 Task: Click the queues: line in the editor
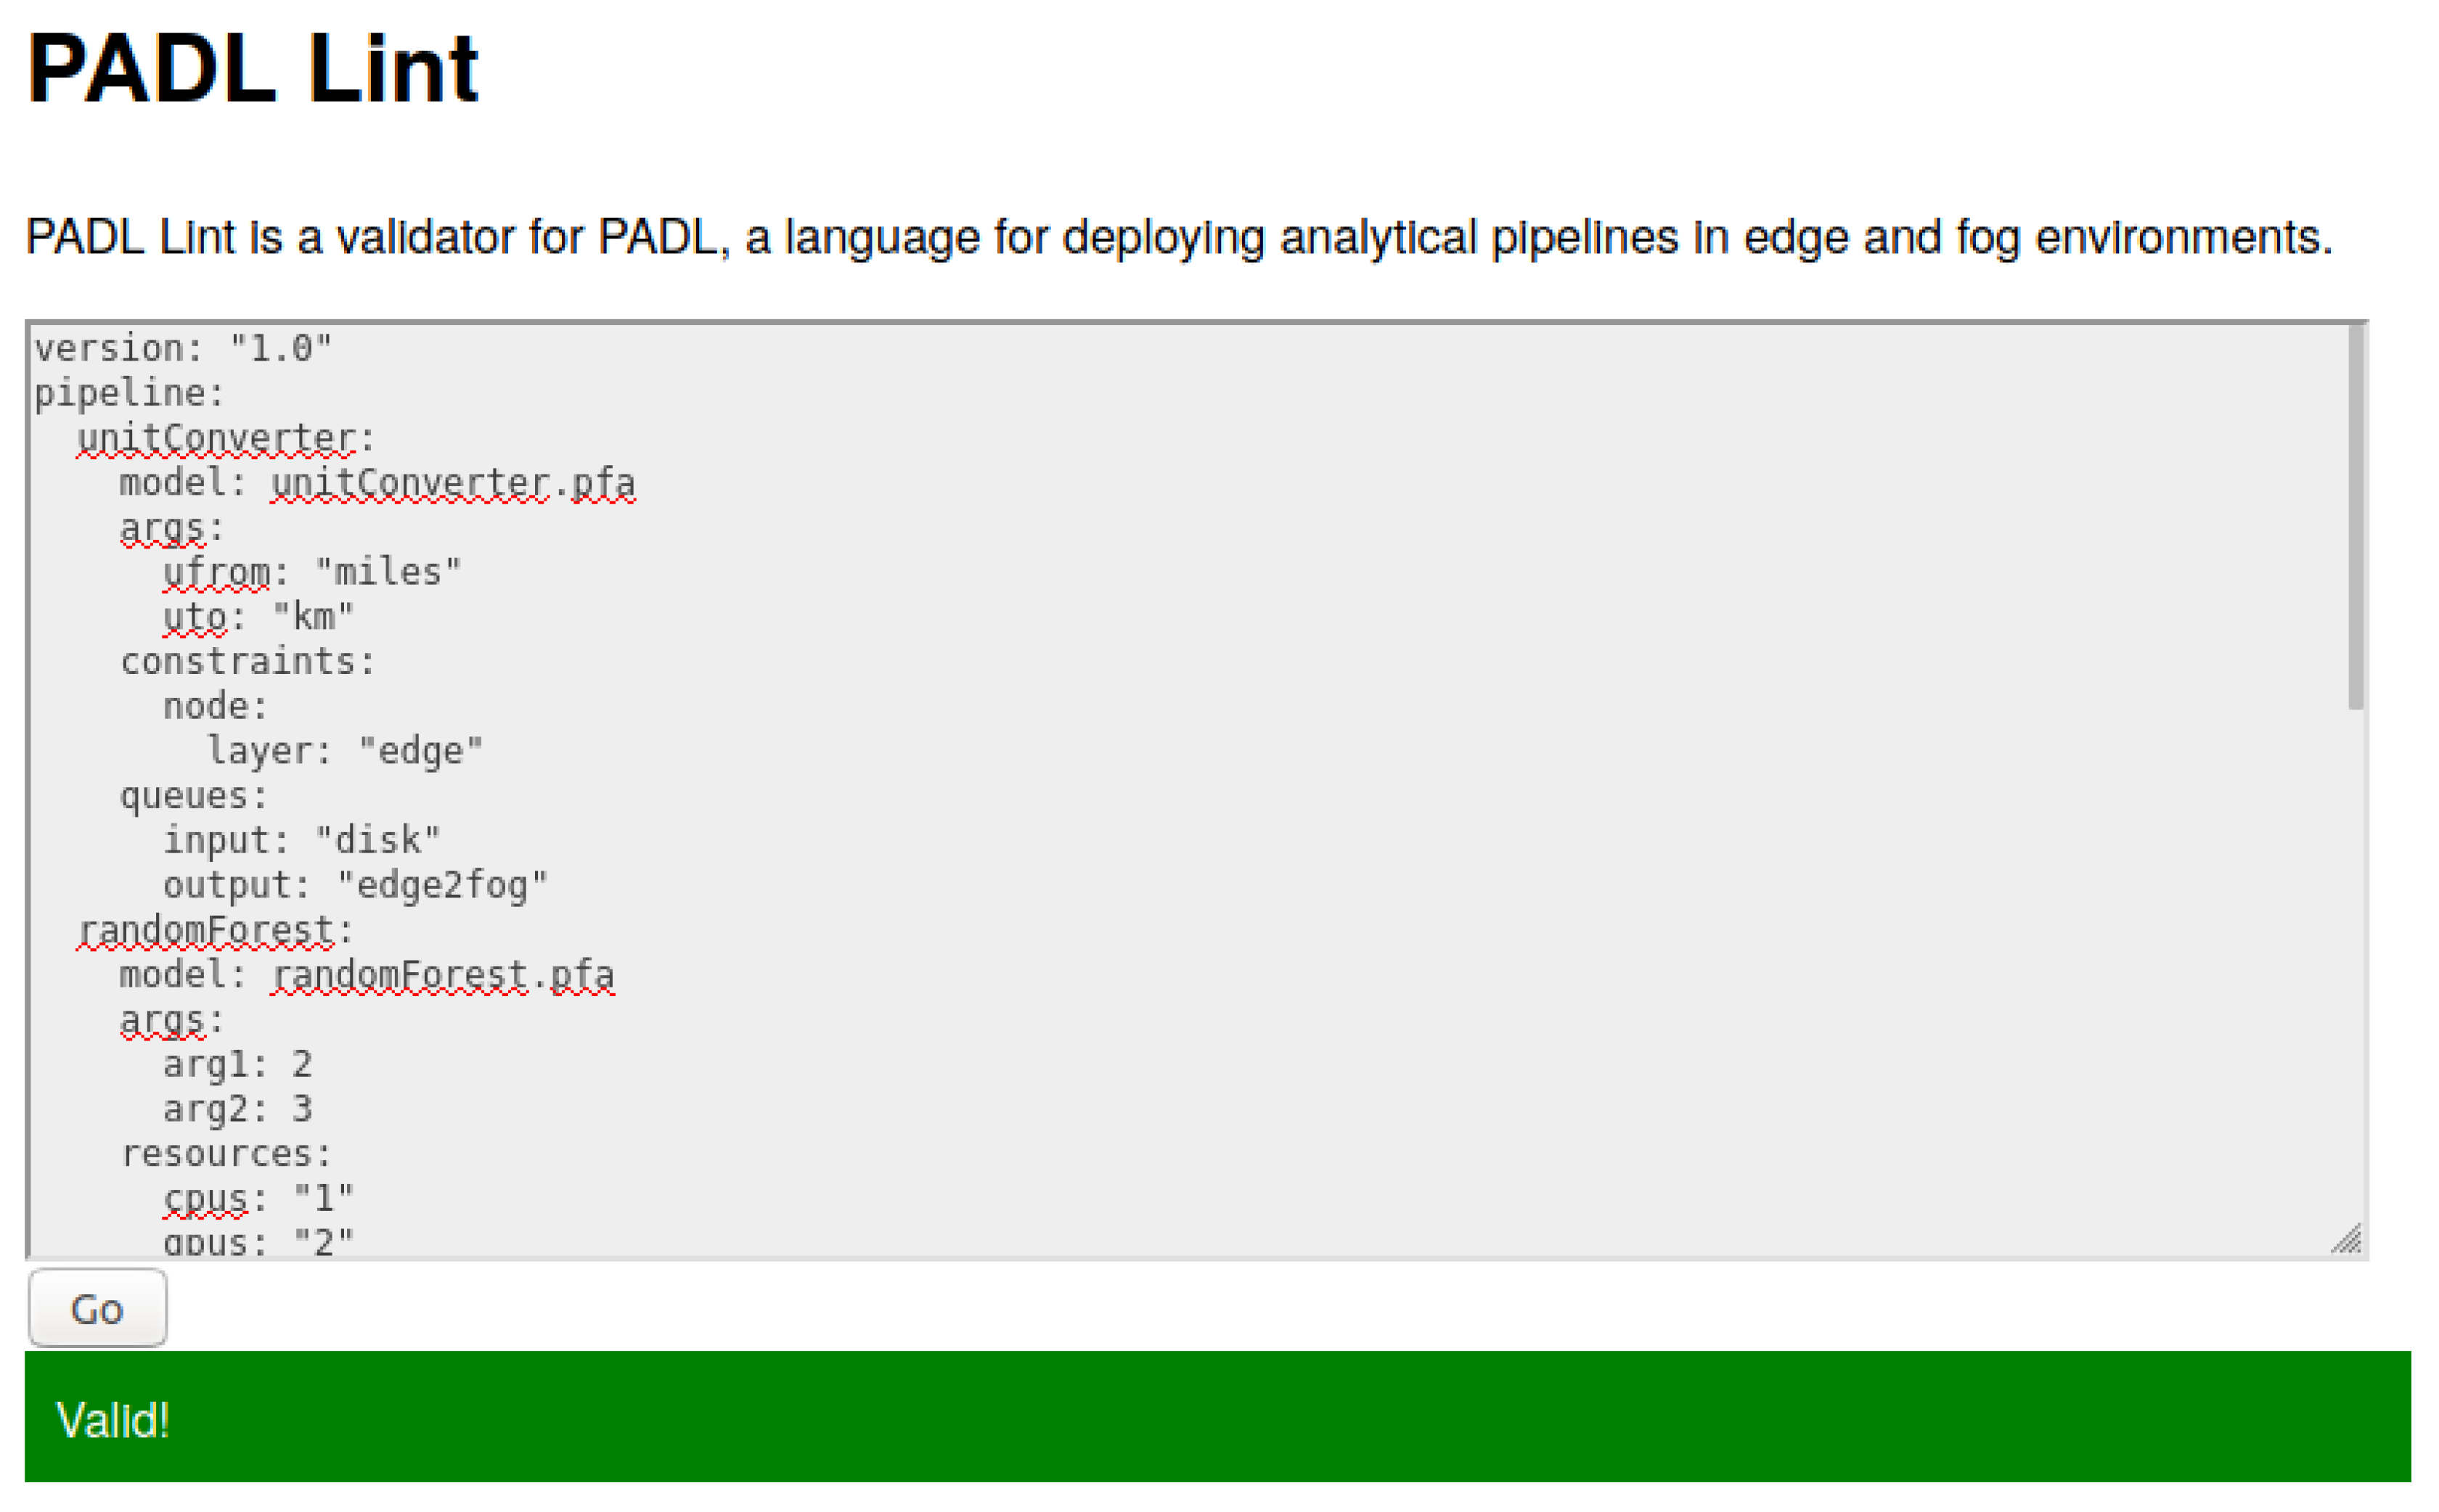194,796
